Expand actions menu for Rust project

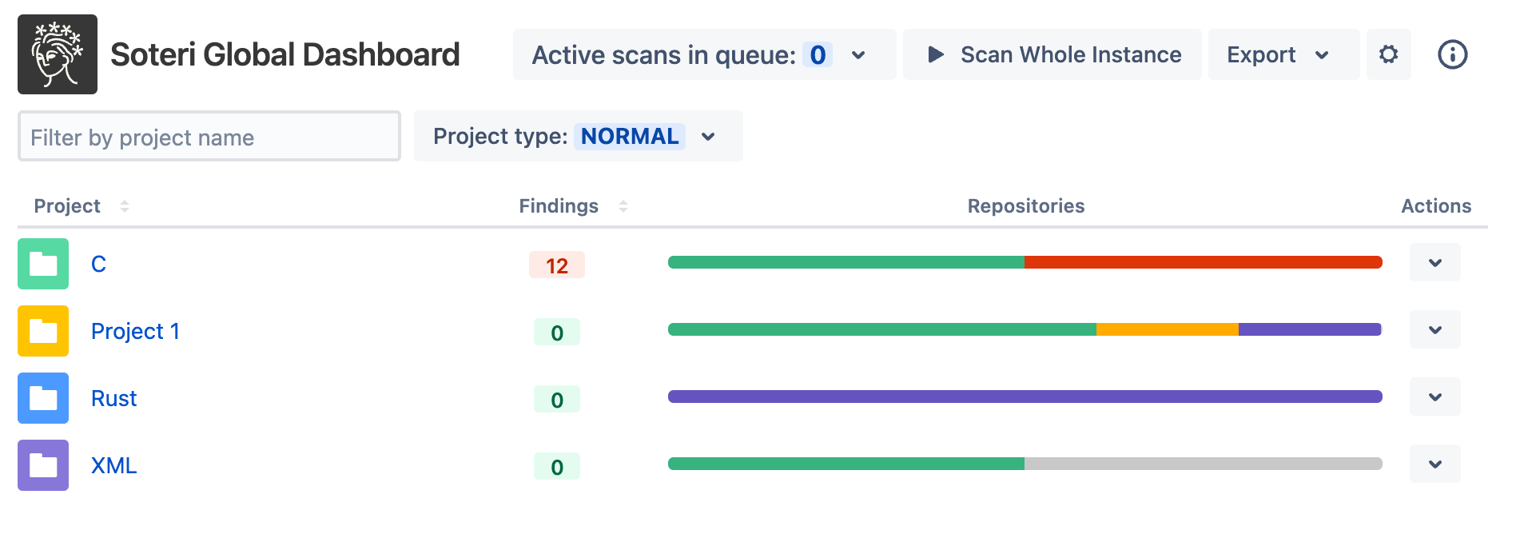point(1434,397)
